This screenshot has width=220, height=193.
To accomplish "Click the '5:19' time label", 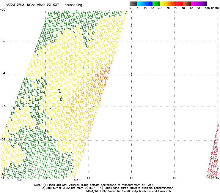I will click(77, 180).
